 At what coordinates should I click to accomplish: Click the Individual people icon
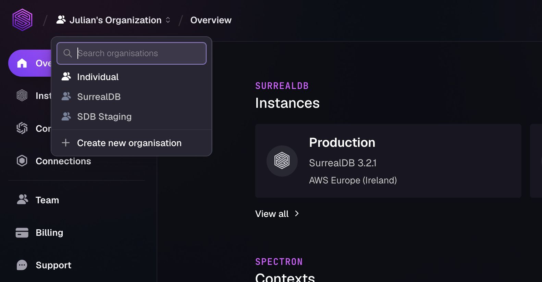click(x=66, y=77)
